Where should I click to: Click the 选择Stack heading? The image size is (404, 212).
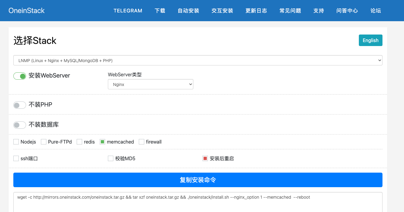click(x=35, y=41)
